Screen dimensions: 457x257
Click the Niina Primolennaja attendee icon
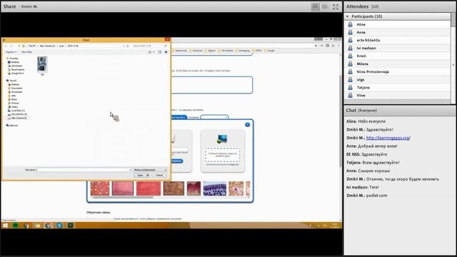point(351,71)
